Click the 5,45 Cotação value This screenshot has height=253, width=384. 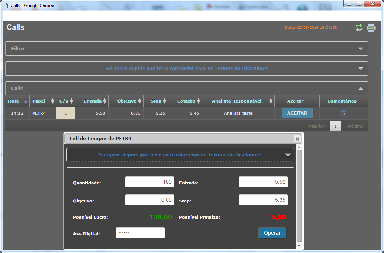(x=194, y=113)
